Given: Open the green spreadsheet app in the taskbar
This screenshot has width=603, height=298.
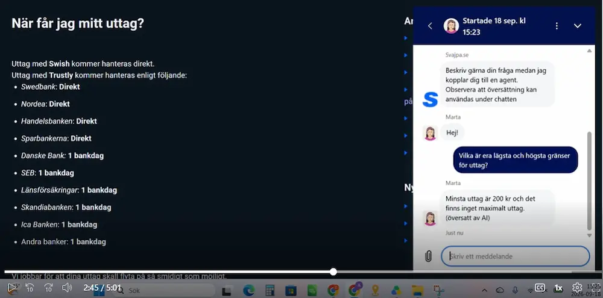Looking at the screenshot, I should pyautogui.click(x=312, y=291).
